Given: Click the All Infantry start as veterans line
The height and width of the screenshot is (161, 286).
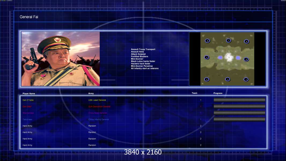Looking at the screenshot, I should click(145, 68).
